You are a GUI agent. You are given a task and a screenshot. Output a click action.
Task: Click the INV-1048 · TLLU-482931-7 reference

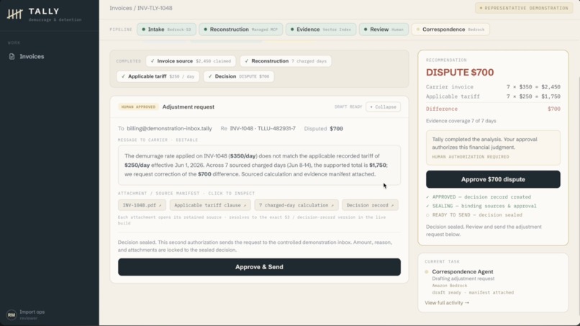tap(263, 129)
